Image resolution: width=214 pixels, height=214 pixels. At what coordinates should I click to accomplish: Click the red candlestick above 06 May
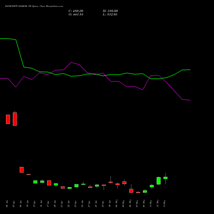click(x=131, y=190)
